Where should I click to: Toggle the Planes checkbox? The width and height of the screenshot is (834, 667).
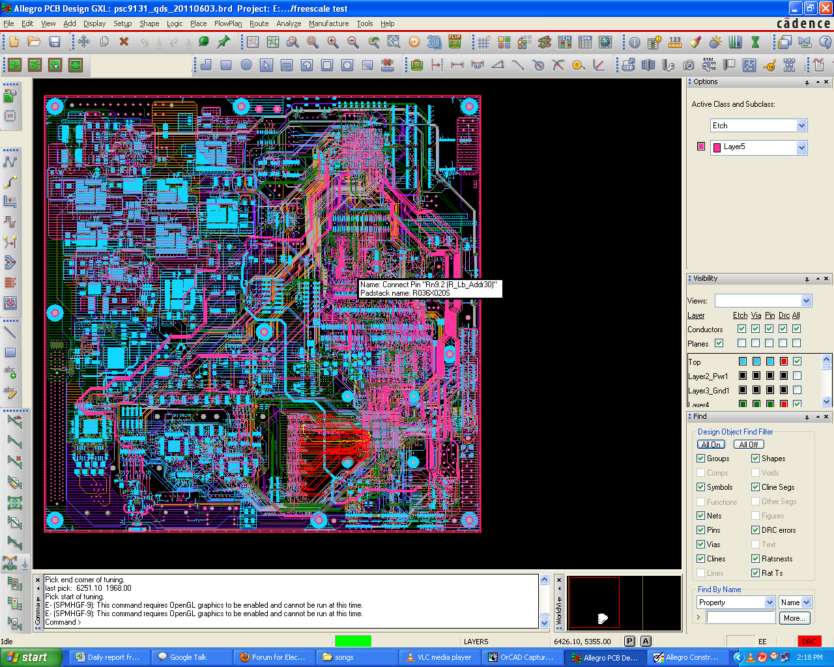pos(719,343)
